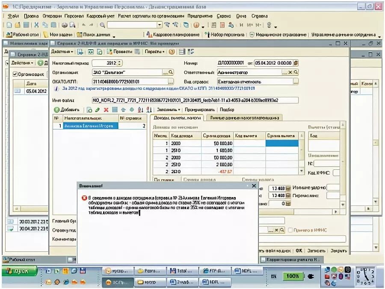
Task: Click the Закрыть button at form bottom
Action: pos(339,251)
